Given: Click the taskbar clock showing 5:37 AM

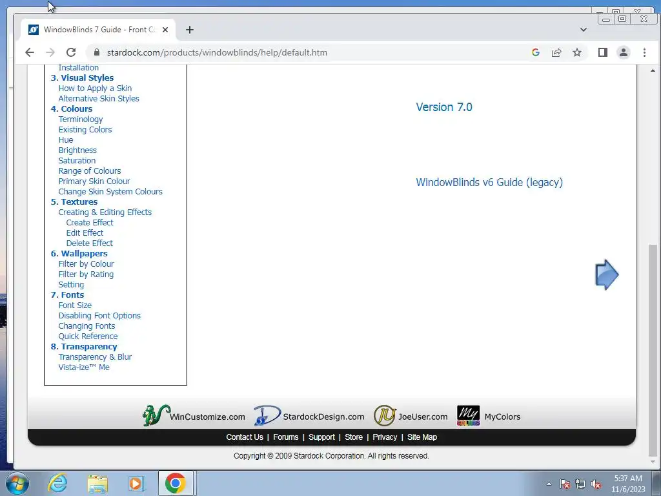Looking at the screenshot, I should click(x=628, y=484).
